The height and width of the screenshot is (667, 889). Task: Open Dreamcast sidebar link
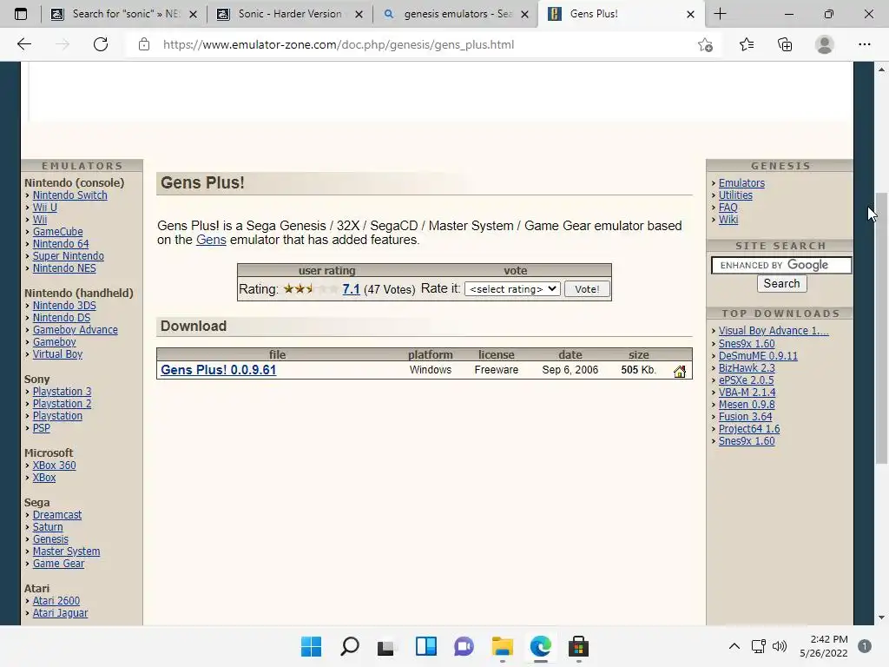pos(57,514)
